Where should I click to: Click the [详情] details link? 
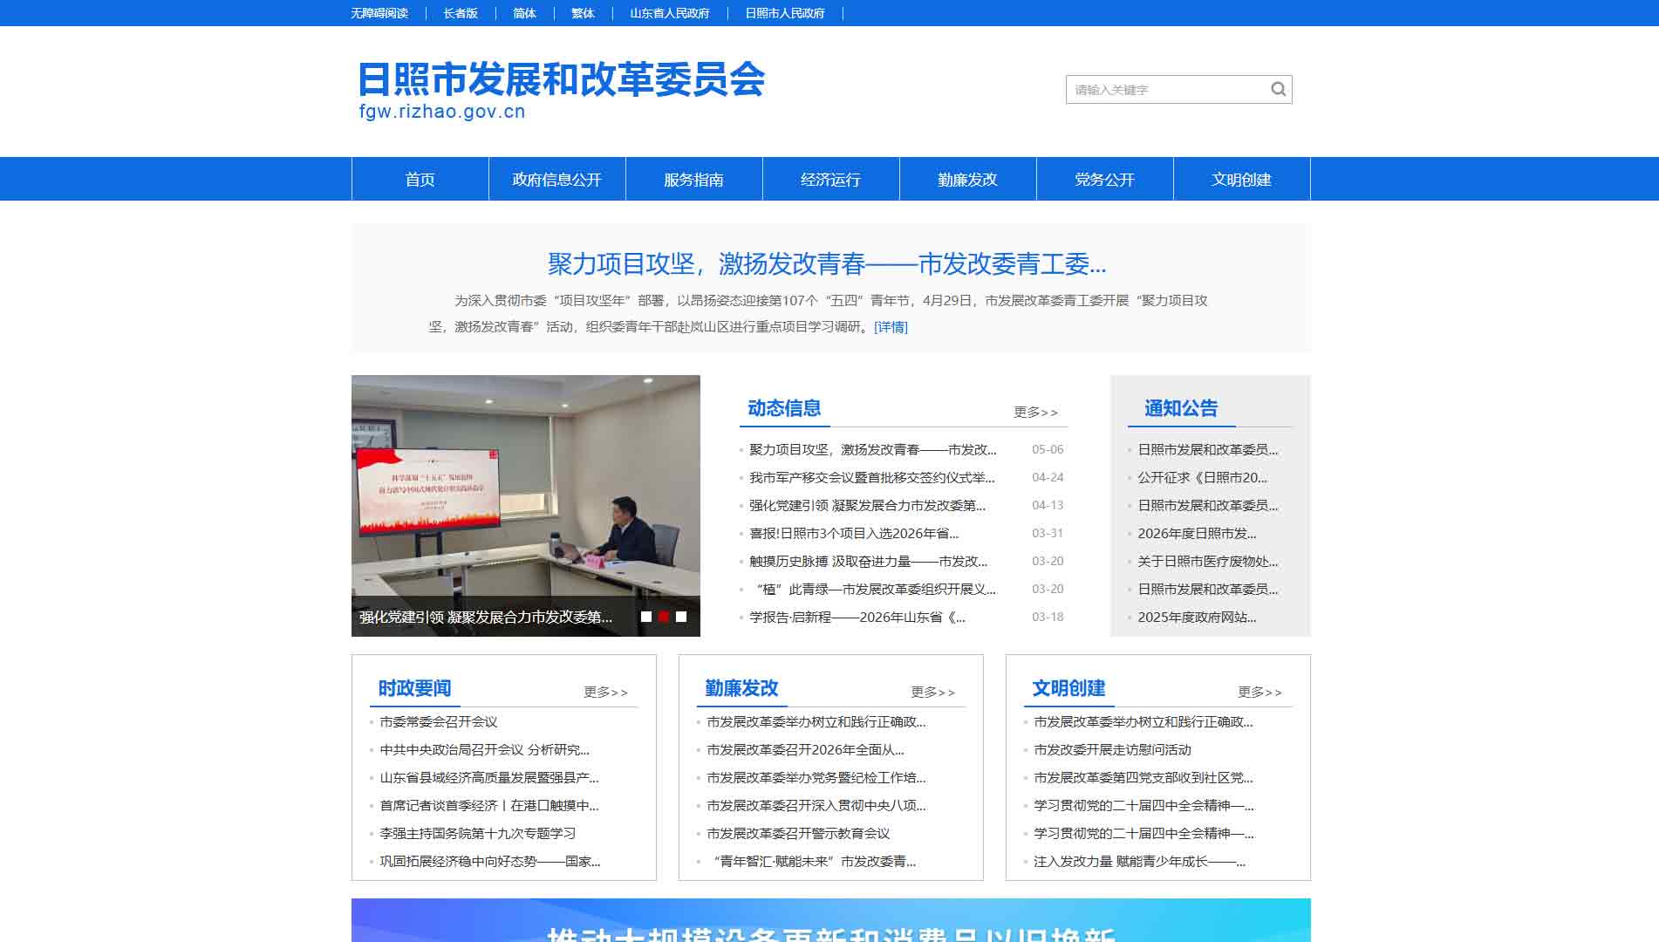pyautogui.click(x=891, y=327)
